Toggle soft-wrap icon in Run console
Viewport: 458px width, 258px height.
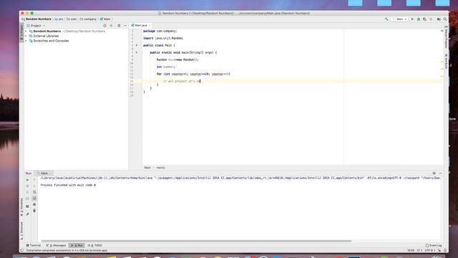tap(34, 192)
